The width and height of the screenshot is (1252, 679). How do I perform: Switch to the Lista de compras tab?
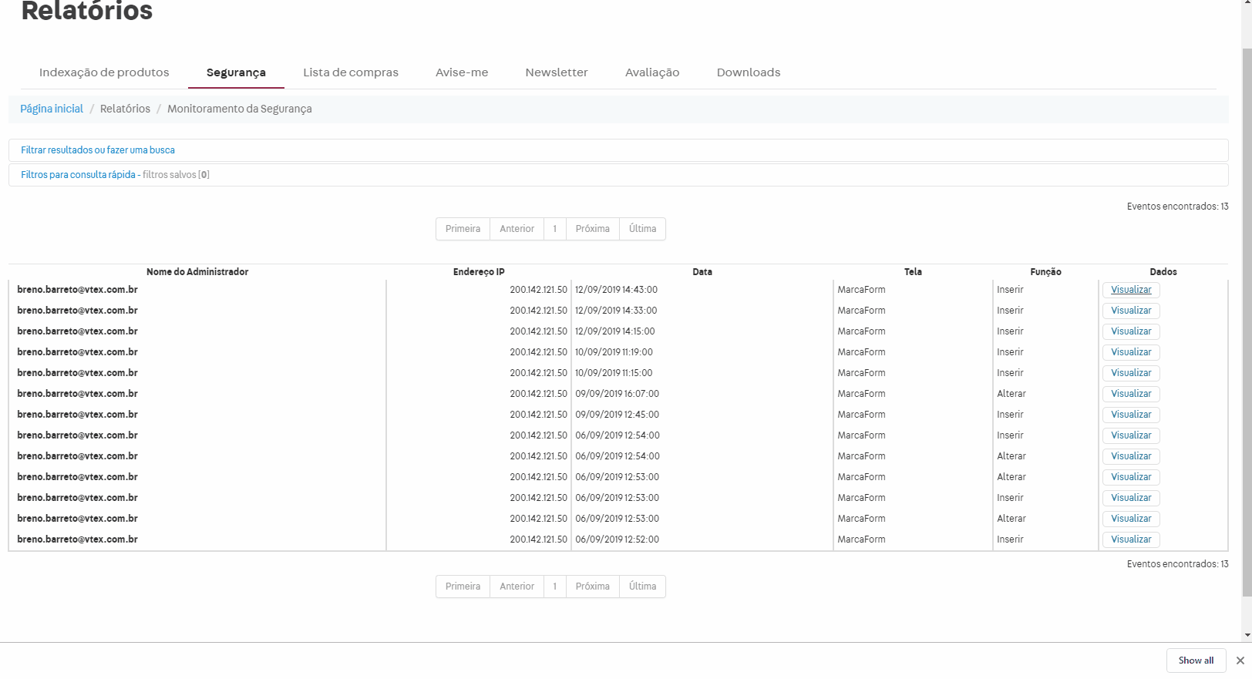(351, 72)
